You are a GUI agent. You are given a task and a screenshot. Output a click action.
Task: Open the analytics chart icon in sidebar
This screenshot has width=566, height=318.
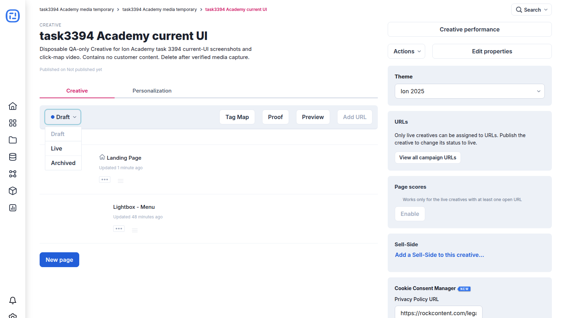13,208
